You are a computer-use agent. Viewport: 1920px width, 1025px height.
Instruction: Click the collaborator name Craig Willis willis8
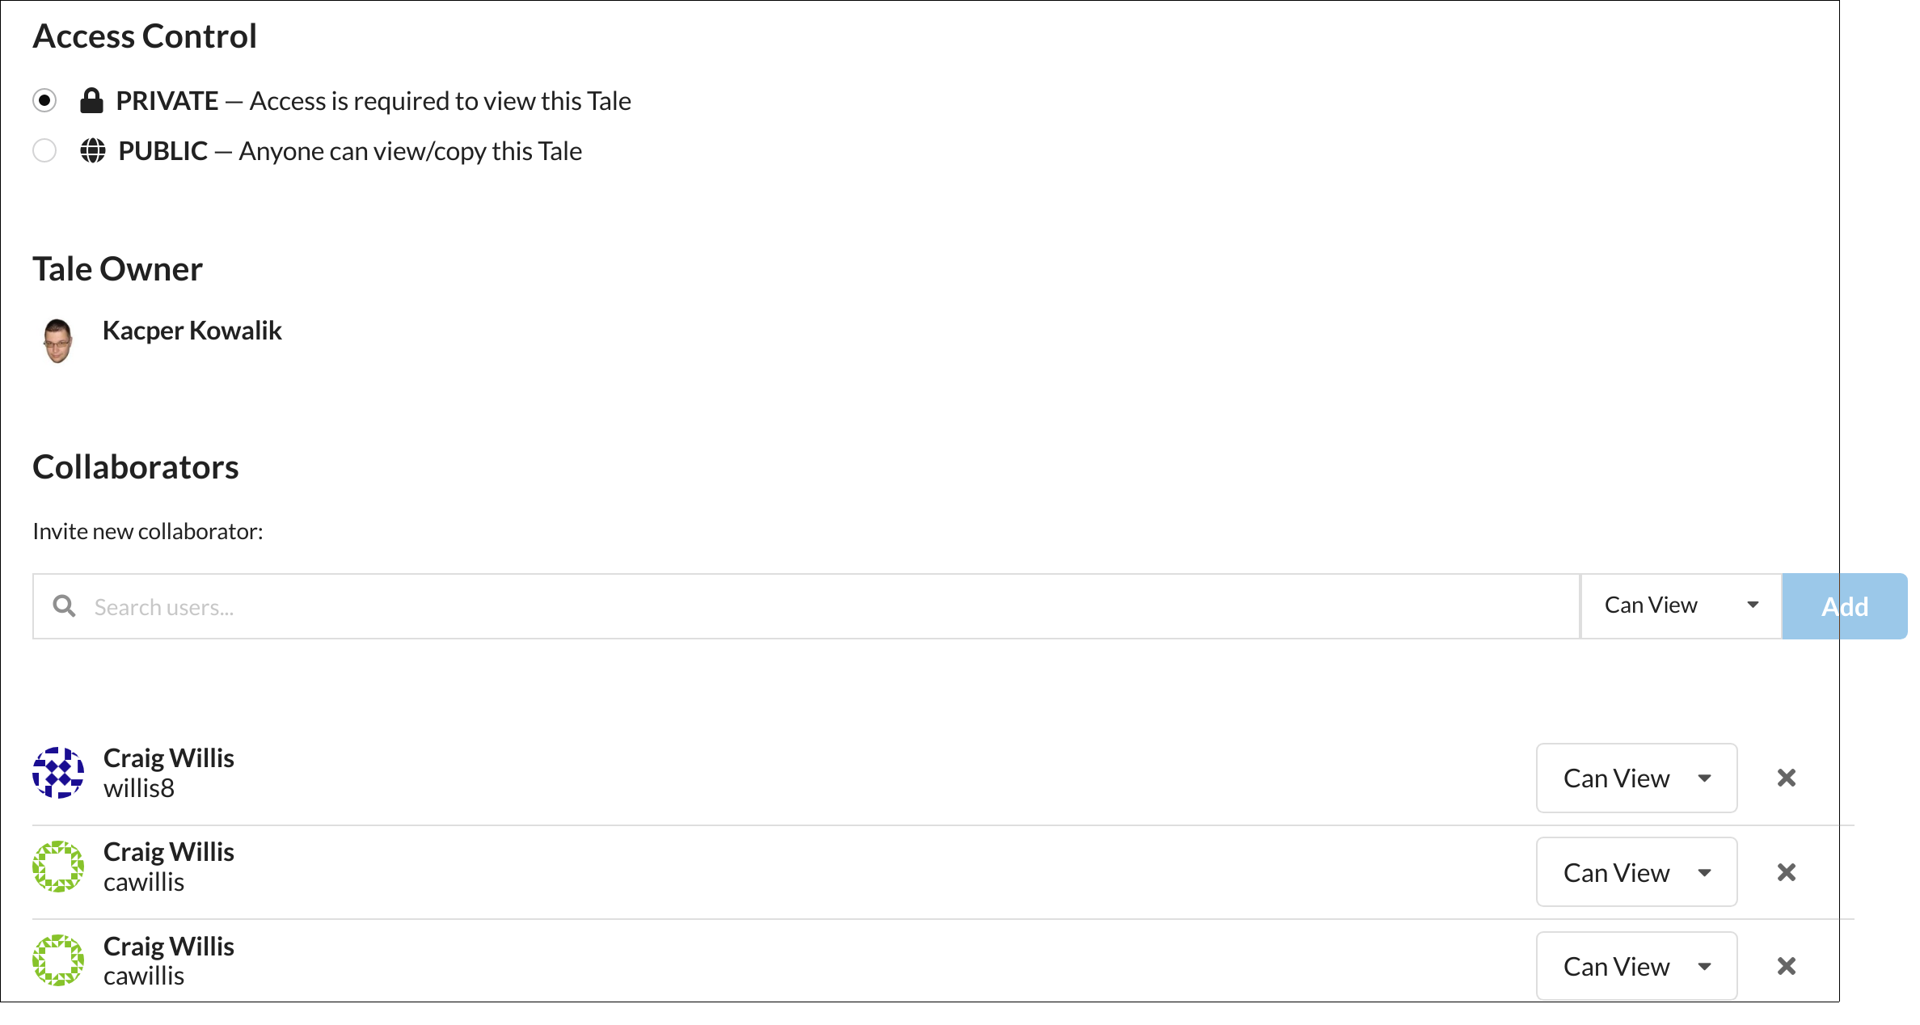tap(169, 757)
